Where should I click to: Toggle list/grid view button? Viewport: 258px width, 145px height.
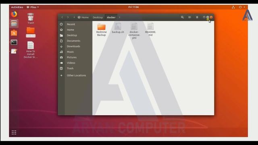(190, 17)
